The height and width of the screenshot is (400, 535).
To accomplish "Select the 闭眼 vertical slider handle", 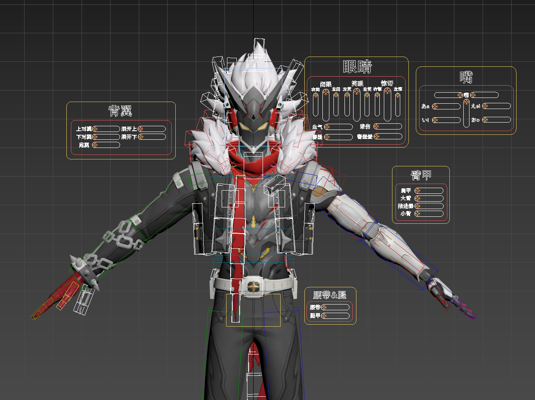I will 326,91.
